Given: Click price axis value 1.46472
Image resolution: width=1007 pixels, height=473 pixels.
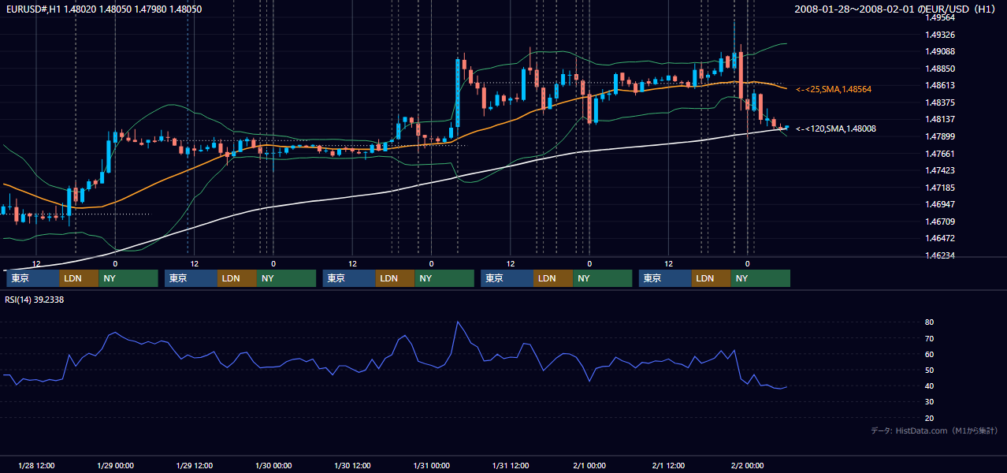Looking at the screenshot, I should click(x=940, y=238).
